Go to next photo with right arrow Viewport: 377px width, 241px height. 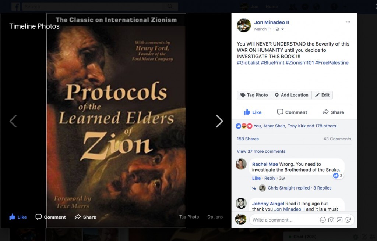click(x=219, y=121)
